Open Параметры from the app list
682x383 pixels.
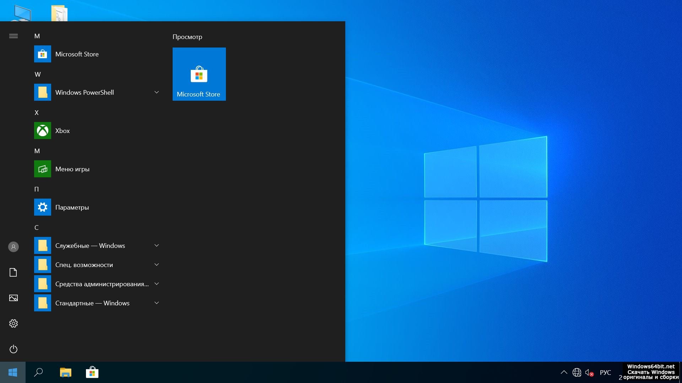(72, 207)
